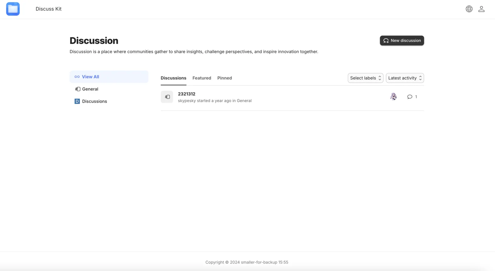This screenshot has width=495, height=271.
Task: Switch to the Discussions tab
Action: 173,78
